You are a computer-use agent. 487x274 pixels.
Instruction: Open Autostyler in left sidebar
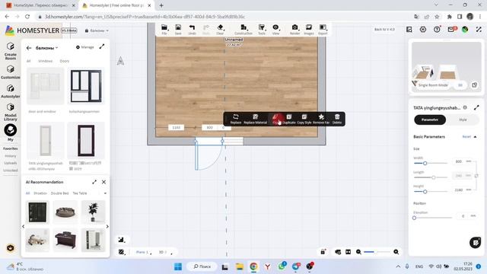10,91
